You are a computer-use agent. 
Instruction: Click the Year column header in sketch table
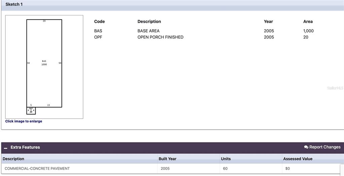[x=268, y=21]
